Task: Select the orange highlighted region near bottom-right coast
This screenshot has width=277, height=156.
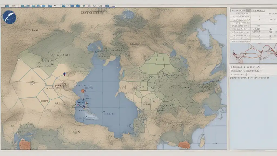Action: tap(184, 145)
